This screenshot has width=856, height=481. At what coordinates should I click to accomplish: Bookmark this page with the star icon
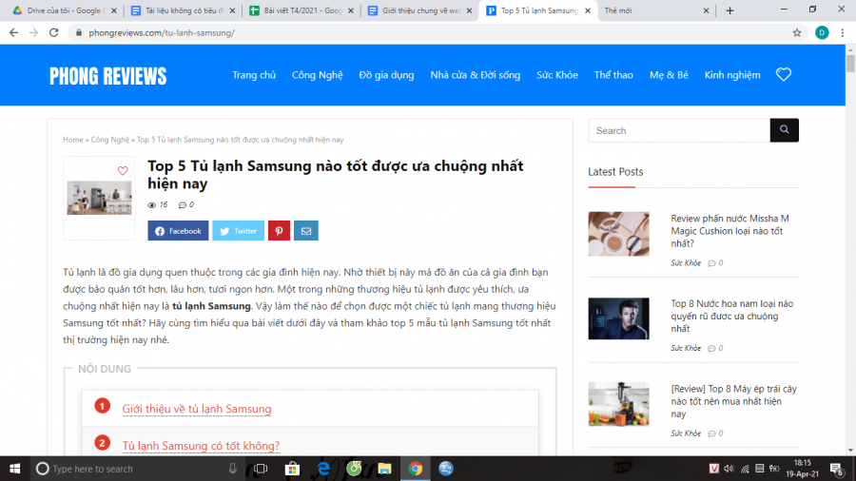coord(797,32)
